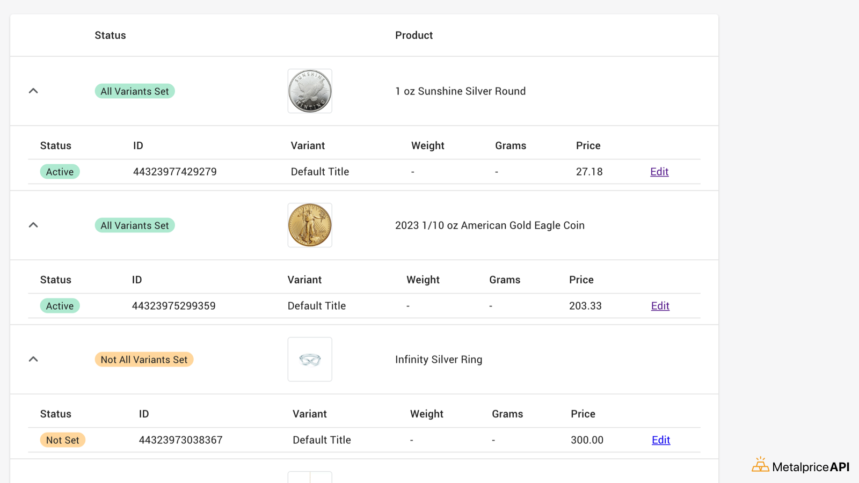Click the American Gold Eagle coin image
The width and height of the screenshot is (859, 483).
coord(310,225)
